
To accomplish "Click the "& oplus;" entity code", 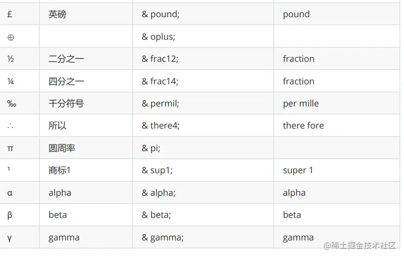I will pos(158,37).
